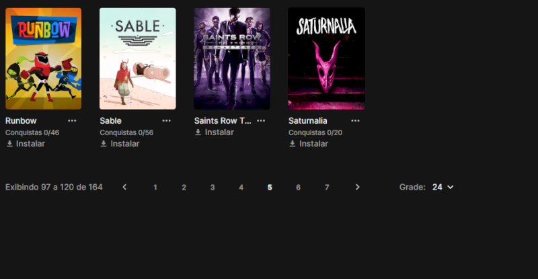This screenshot has height=279, width=538.
Task: Click the download icon under Runbow
Action: [x=9, y=144]
